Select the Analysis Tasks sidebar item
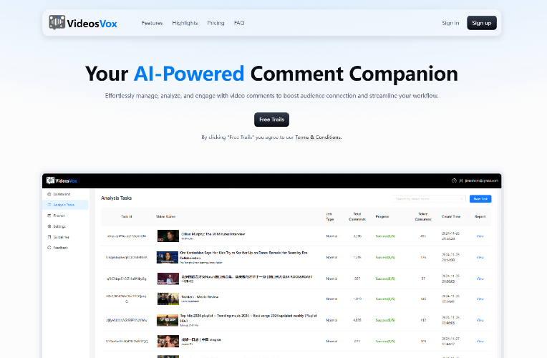The image size is (547, 358). coord(65,205)
